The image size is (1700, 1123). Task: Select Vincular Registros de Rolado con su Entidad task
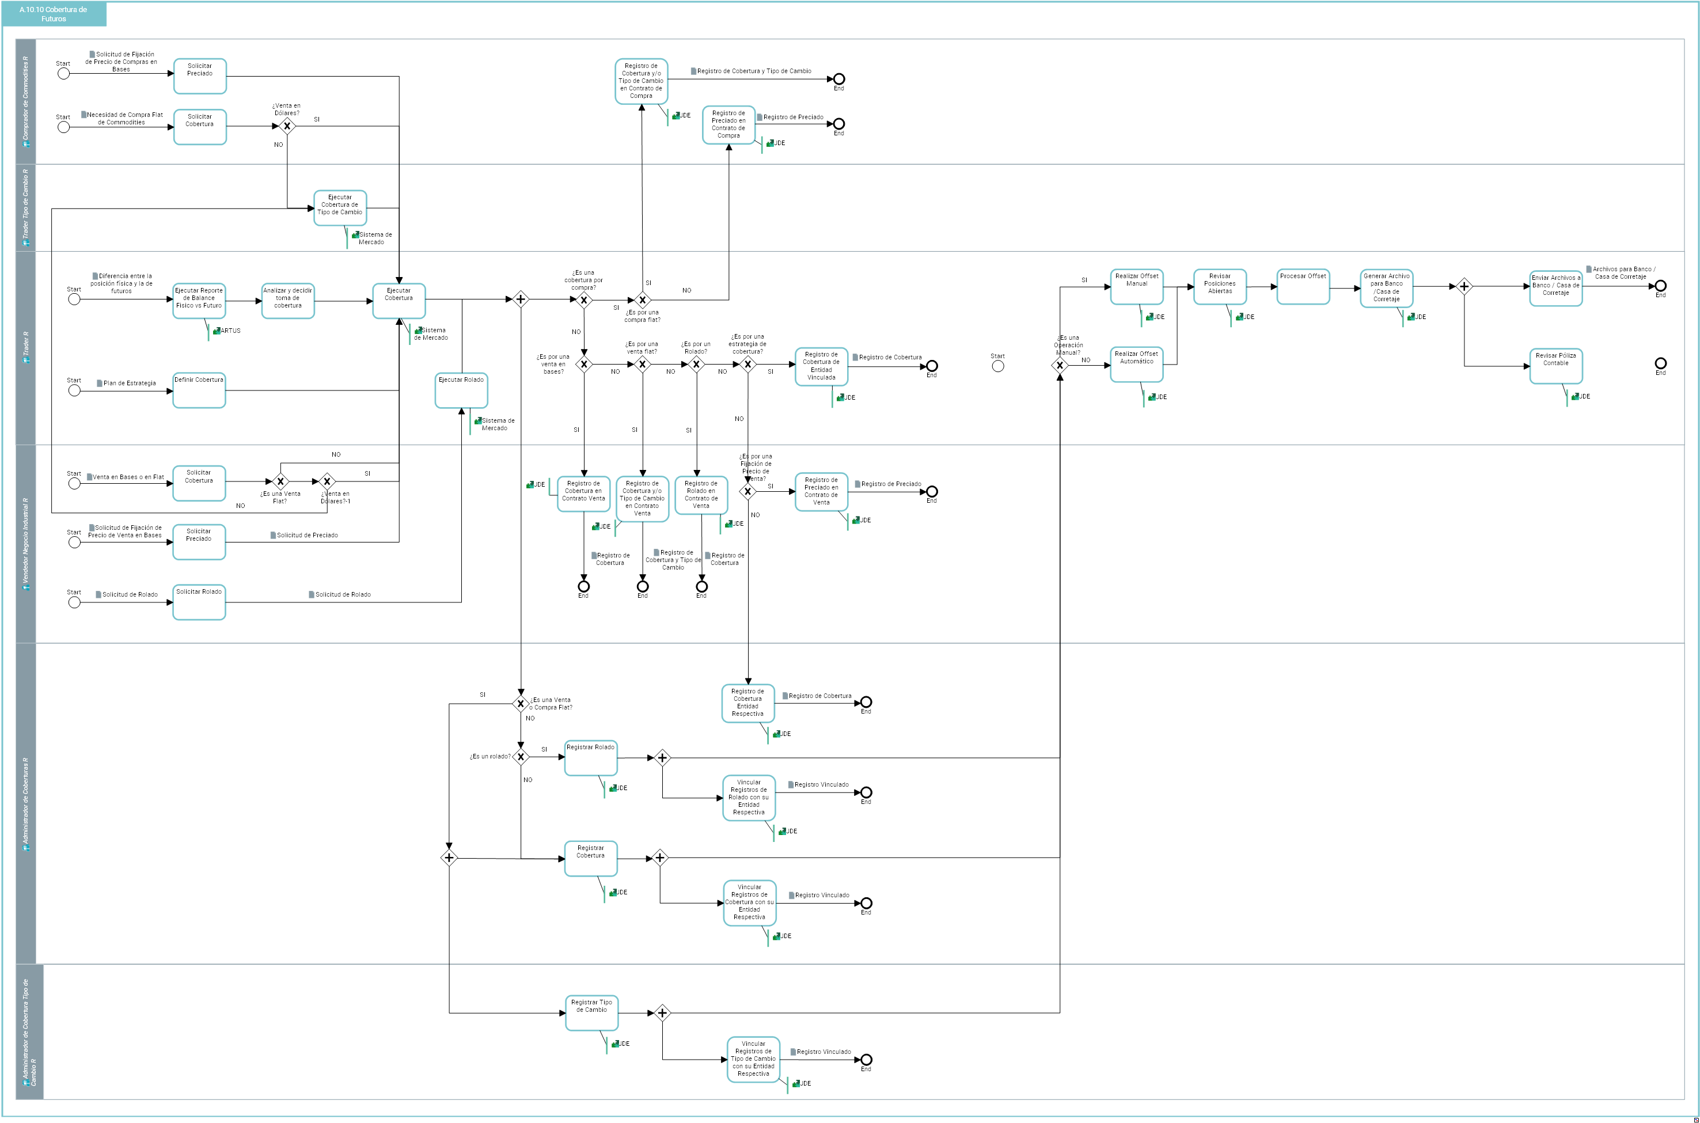[749, 798]
